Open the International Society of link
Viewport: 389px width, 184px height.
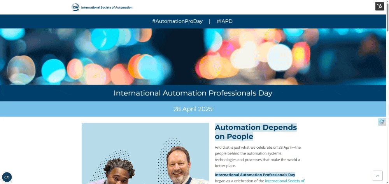pos(285,181)
